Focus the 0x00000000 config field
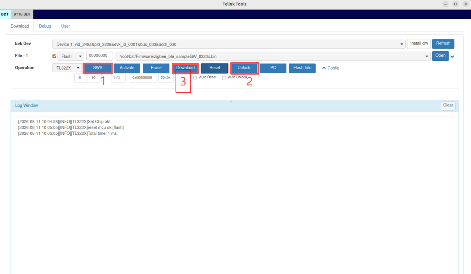The image size is (471, 274). [x=143, y=78]
